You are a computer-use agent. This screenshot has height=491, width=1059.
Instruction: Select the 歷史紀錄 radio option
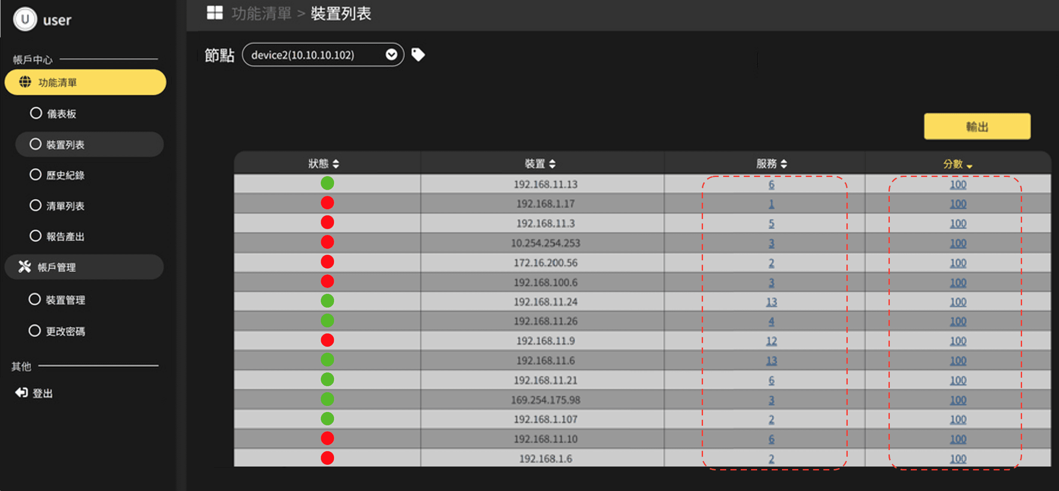[x=36, y=174]
